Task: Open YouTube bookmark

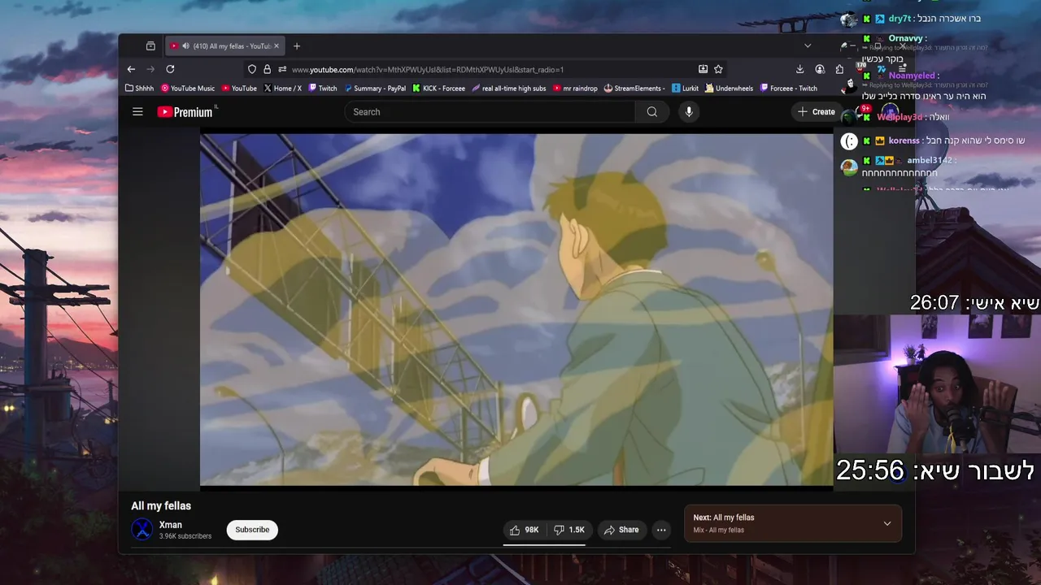Action: pyautogui.click(x=238, y=89)
